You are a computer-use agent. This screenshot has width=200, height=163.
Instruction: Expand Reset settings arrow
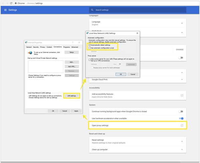pos(182,141)
